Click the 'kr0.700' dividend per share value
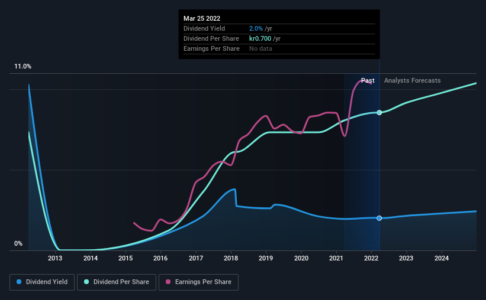Viewport: 486px width, 300px height. pos(260,38)
